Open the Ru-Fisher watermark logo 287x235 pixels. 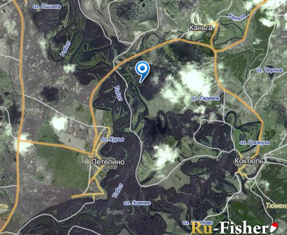point(235,227)
